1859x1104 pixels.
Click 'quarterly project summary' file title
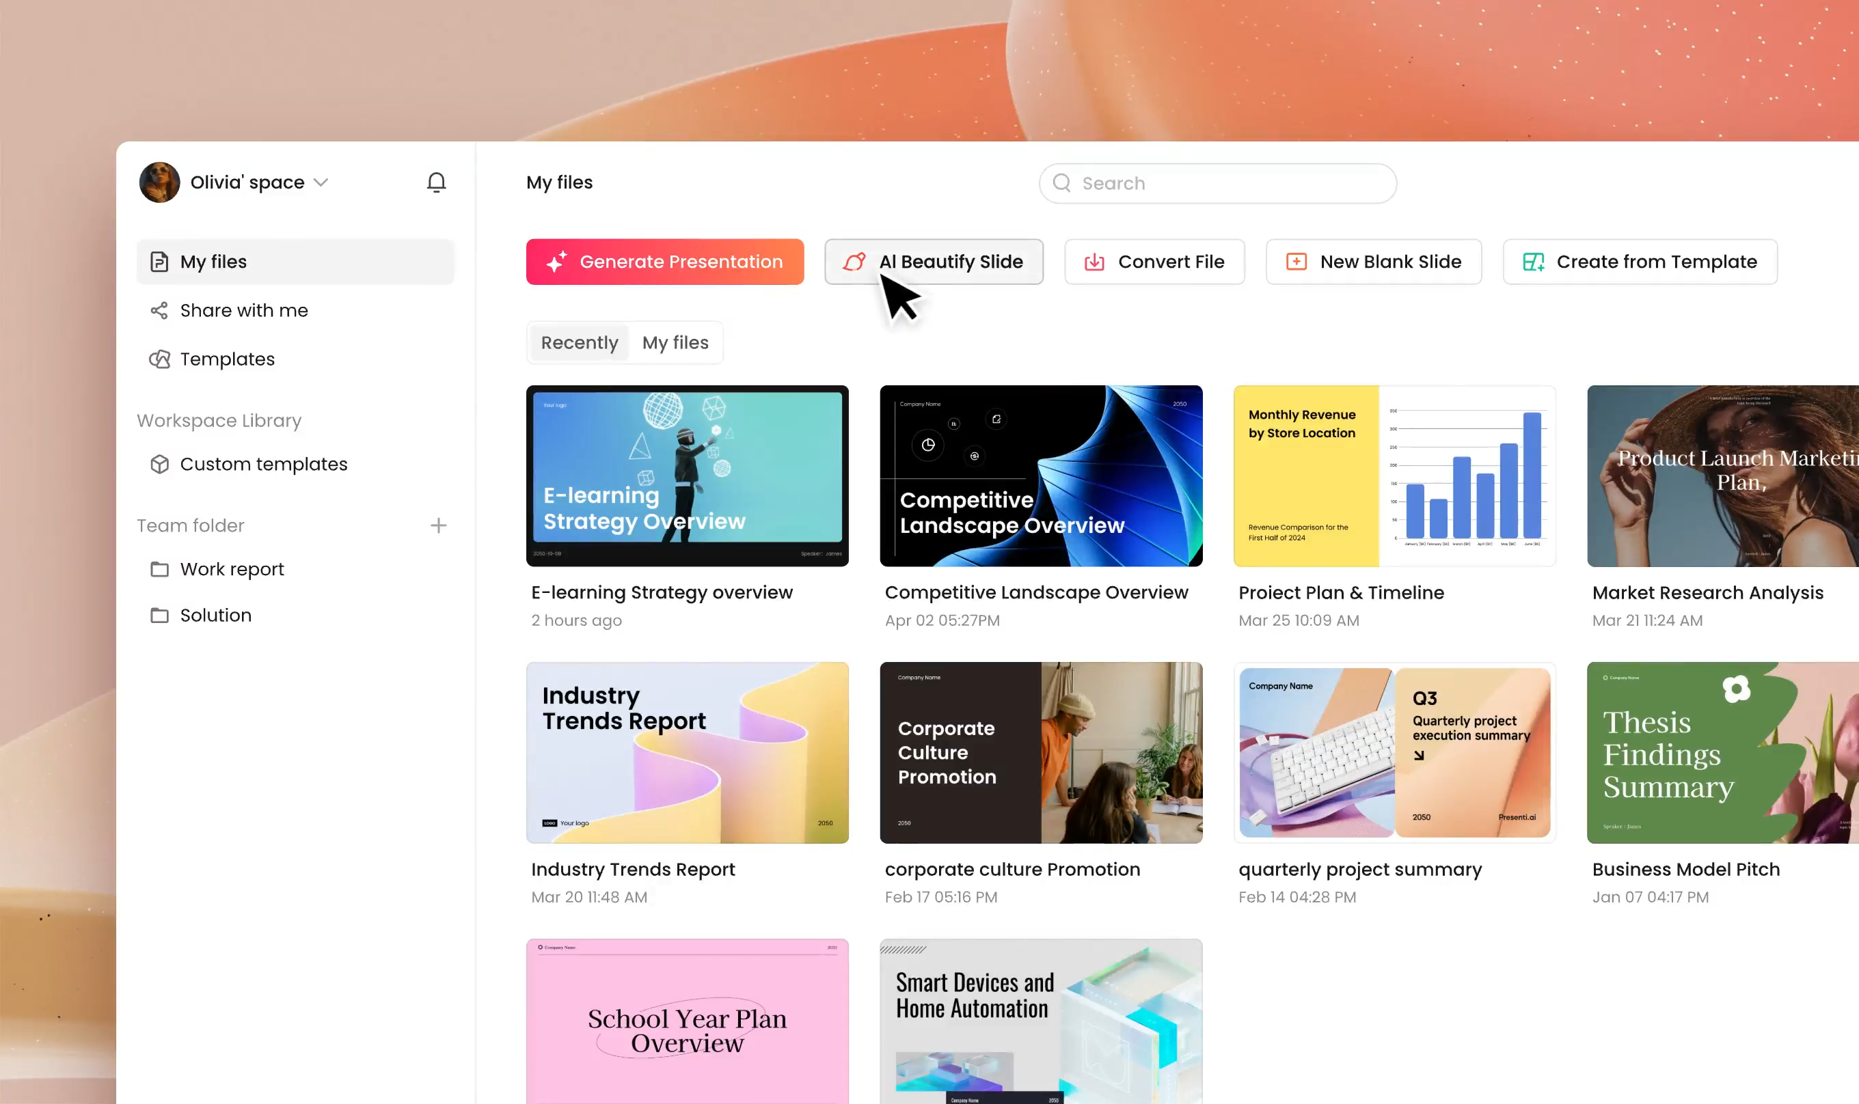pos(1359,870)
